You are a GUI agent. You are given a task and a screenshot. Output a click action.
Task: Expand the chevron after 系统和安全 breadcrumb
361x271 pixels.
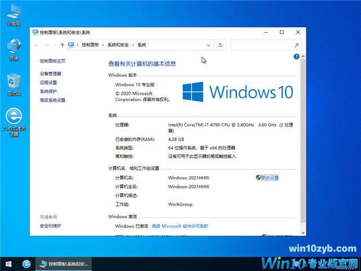pyautogui.click(x=133, y=45)
